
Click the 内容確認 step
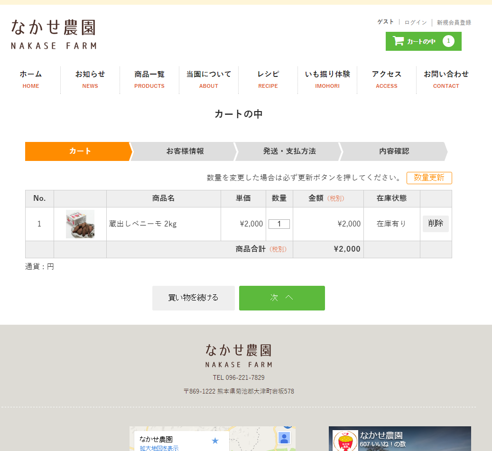pos(394,151)
